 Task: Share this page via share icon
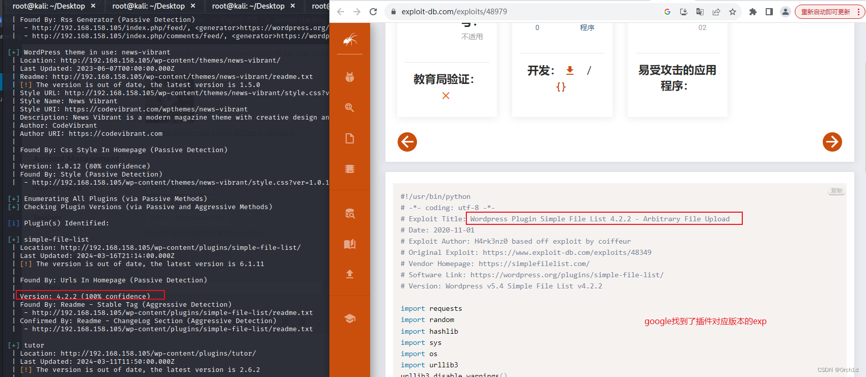[716, 12]
